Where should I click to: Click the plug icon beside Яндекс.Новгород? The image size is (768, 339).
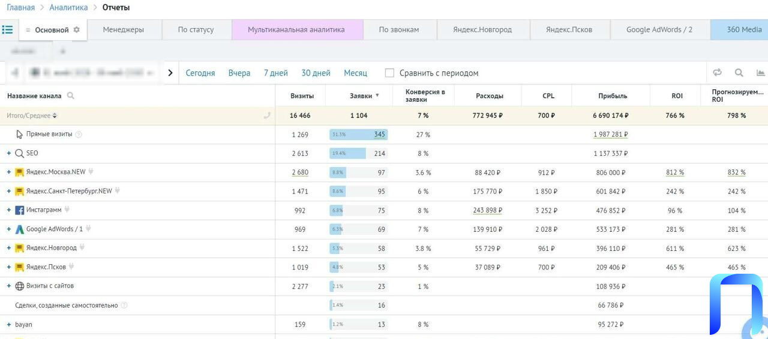pos(82,247)
